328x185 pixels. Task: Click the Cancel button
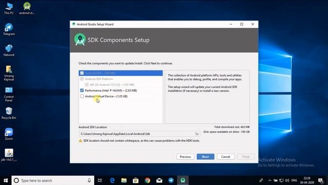tap(225, 157)
